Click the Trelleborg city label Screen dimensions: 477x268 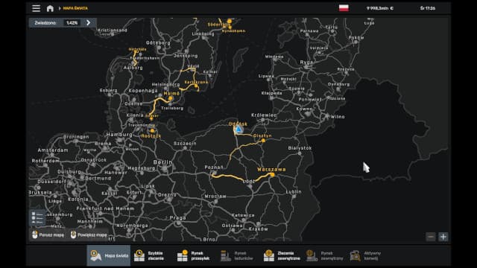pyautogui.click(x=172, y=108)
